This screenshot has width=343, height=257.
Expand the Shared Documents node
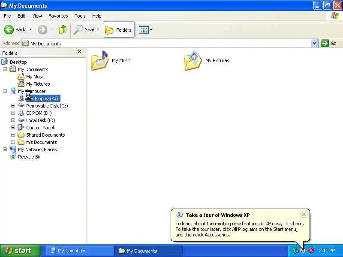coord(13,135)
